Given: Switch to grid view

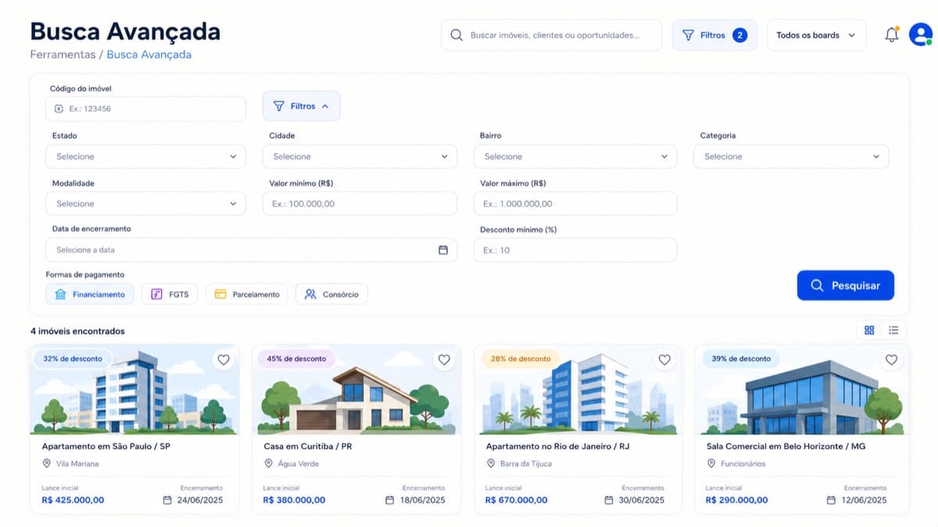Looking at the screenshot, I should click(x=869, y=330).
